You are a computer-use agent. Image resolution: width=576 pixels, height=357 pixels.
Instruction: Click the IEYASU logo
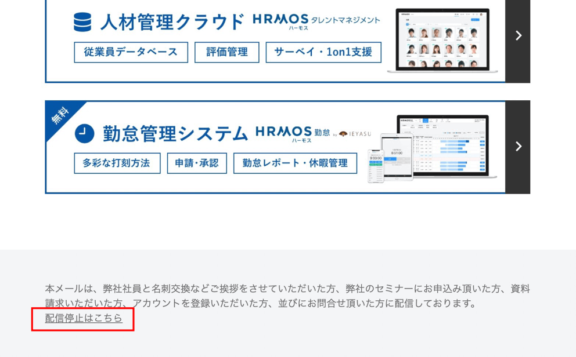click(x=355, y=134)
